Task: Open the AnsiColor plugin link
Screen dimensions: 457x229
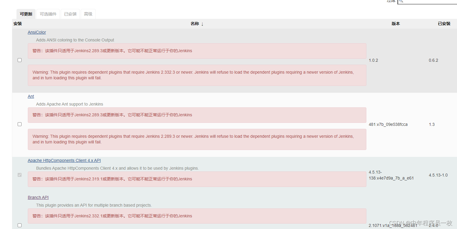Action: (x=37, y=32)
